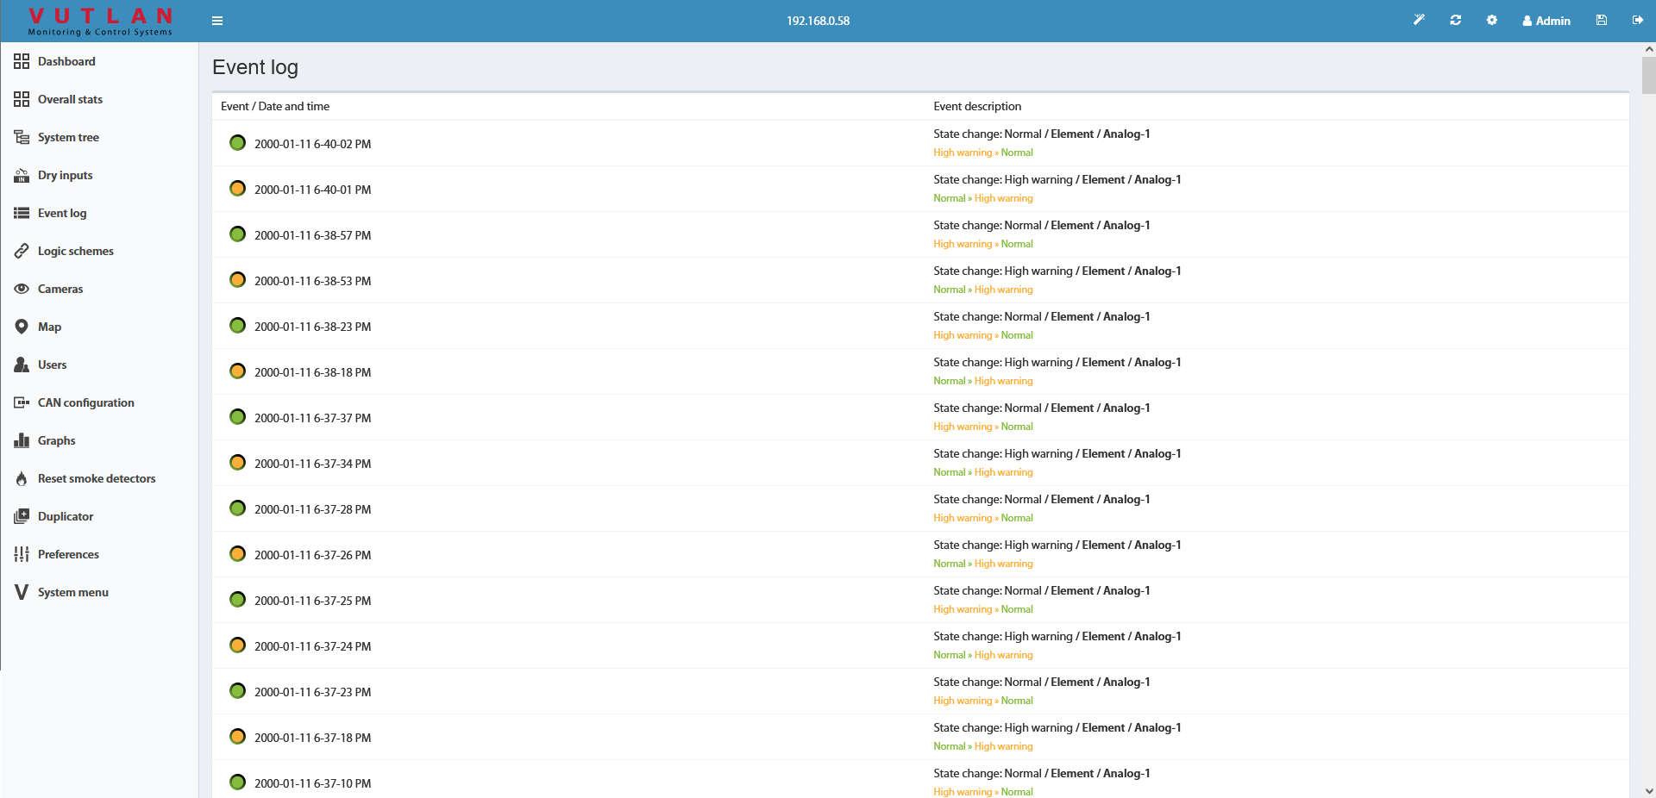Go to the Users page

(x=52, y=365)
